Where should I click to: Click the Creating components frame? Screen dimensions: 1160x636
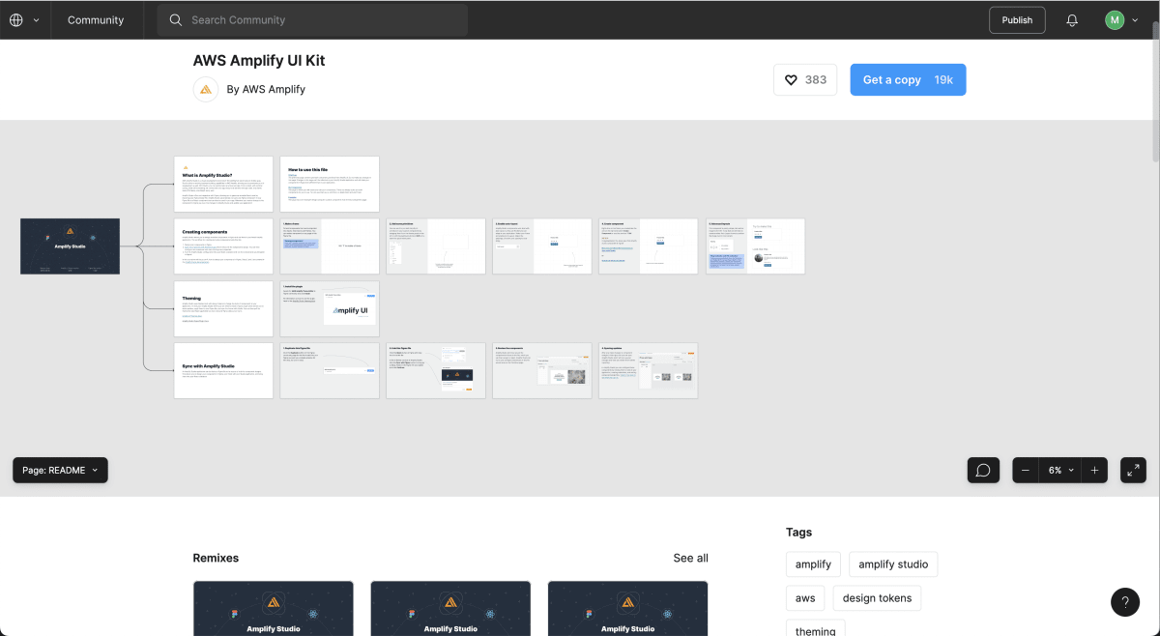click(223, 246)
